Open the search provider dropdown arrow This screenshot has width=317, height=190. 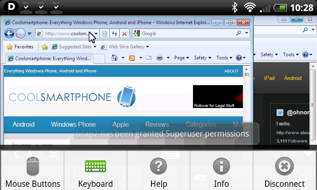tap(246, 33)
